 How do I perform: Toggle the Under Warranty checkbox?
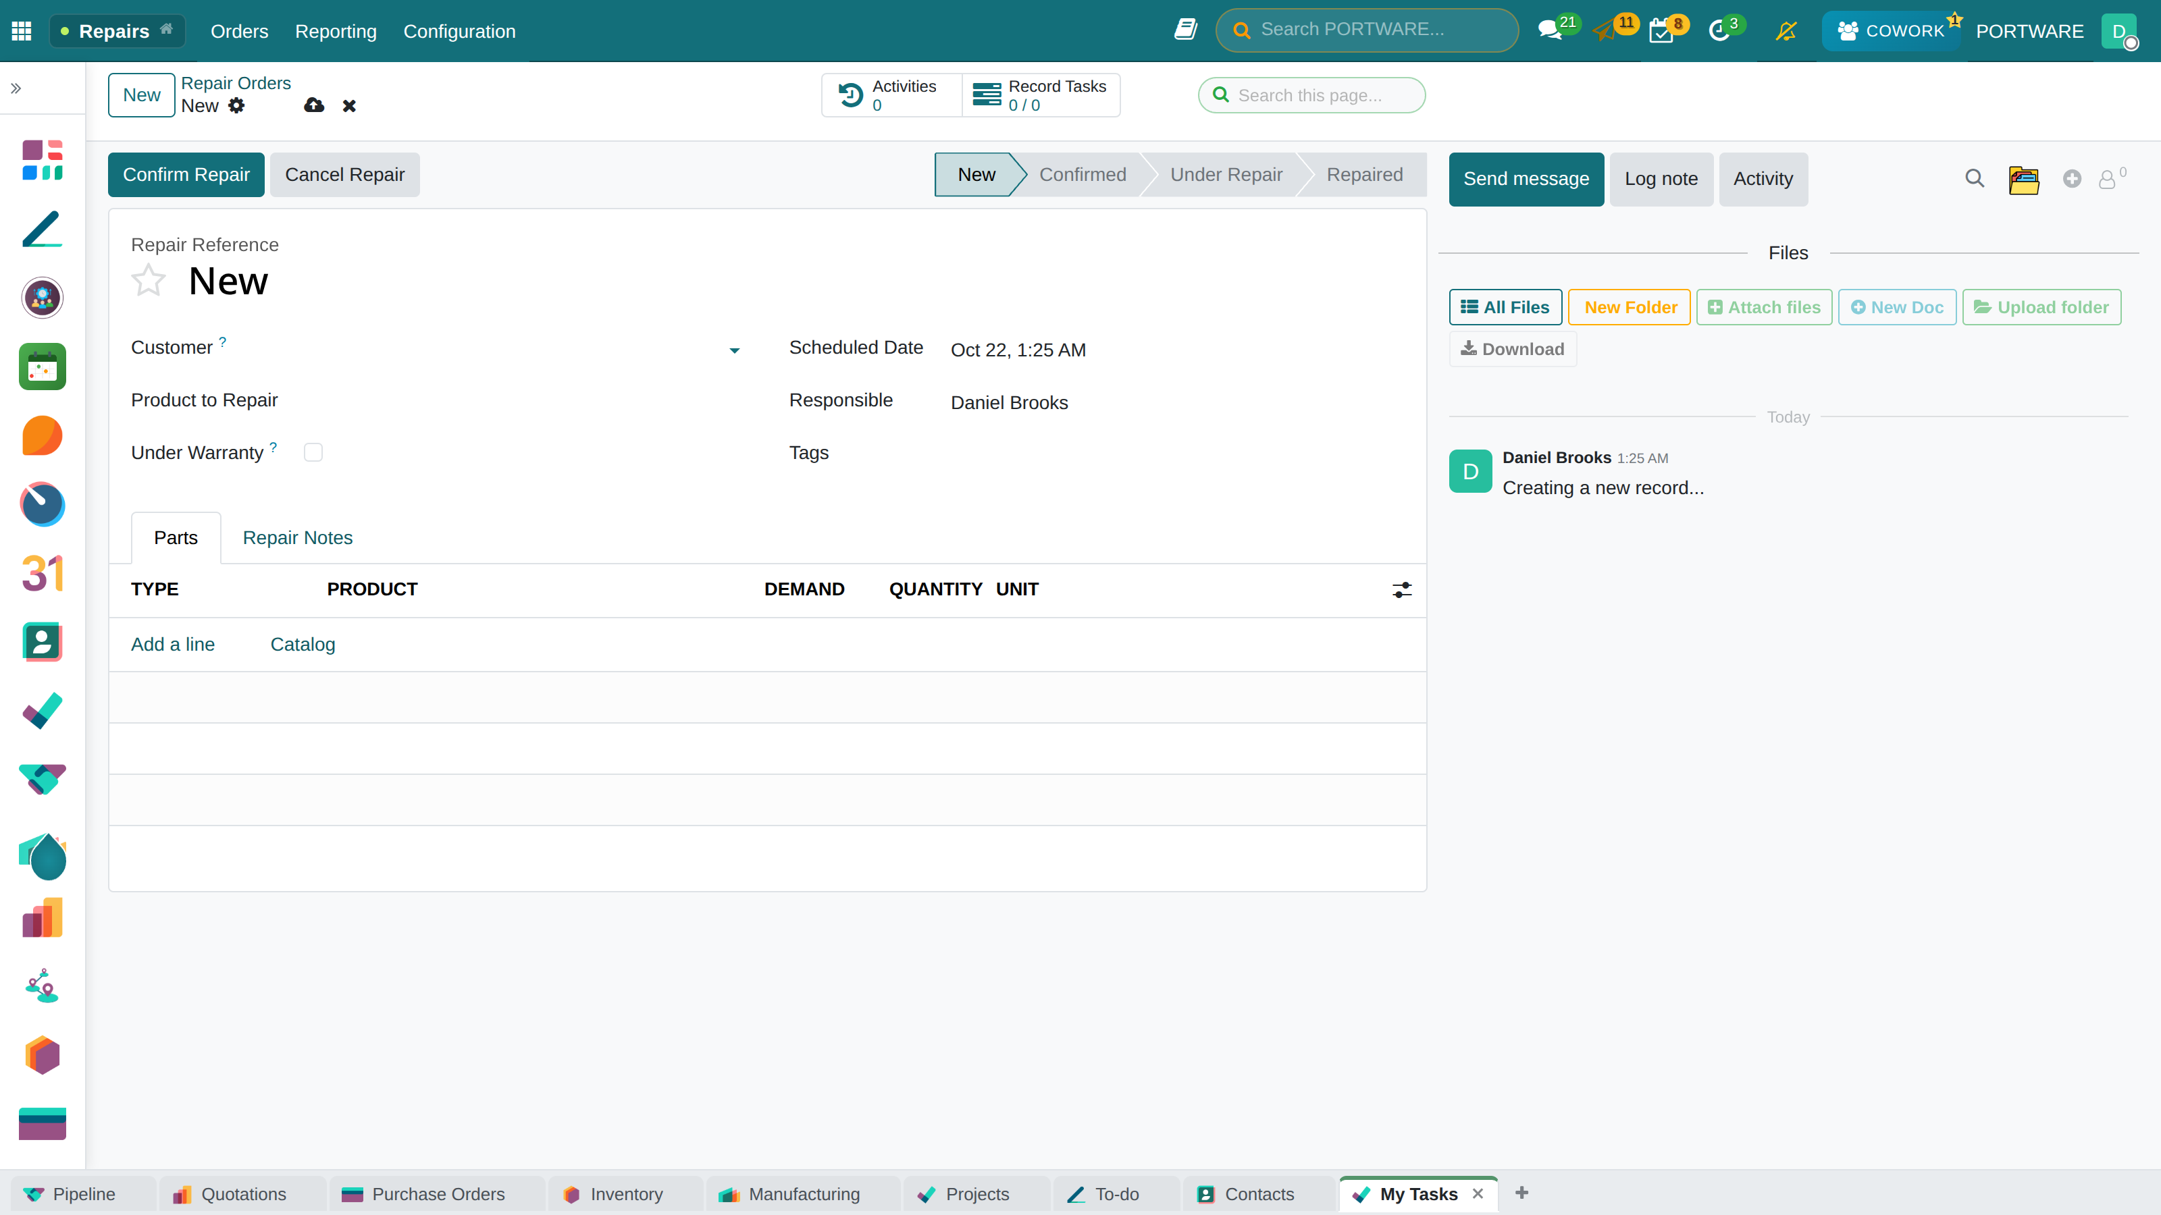pos(313,452)
